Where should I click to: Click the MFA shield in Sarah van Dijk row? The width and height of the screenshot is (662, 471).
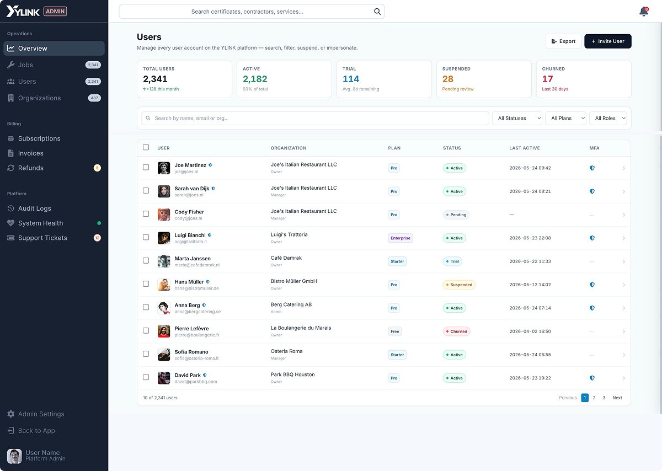[x=592, y=191]
